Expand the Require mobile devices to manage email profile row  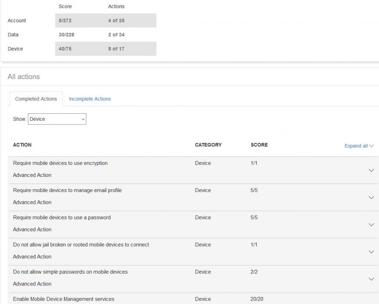coord(371,197)
